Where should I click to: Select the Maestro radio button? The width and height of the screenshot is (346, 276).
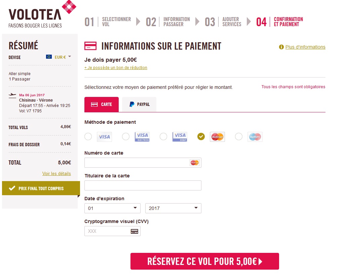click(x=239, y=136)
